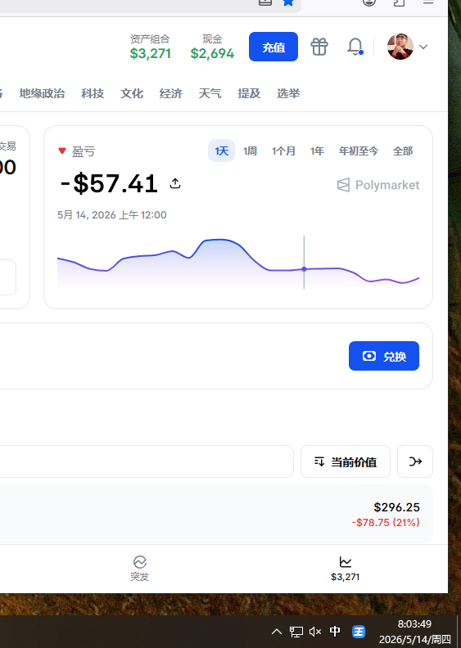Select the 选举 category tab
Viewport: 461px width, 648px height.
[288, 93]
